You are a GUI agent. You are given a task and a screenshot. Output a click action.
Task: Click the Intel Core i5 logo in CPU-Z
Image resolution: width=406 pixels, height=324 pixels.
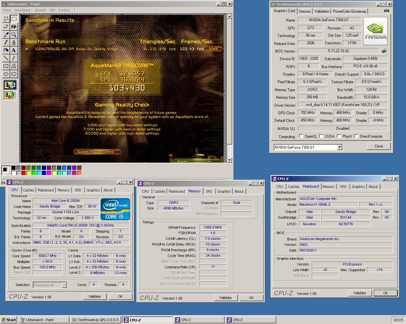(115, 209)
